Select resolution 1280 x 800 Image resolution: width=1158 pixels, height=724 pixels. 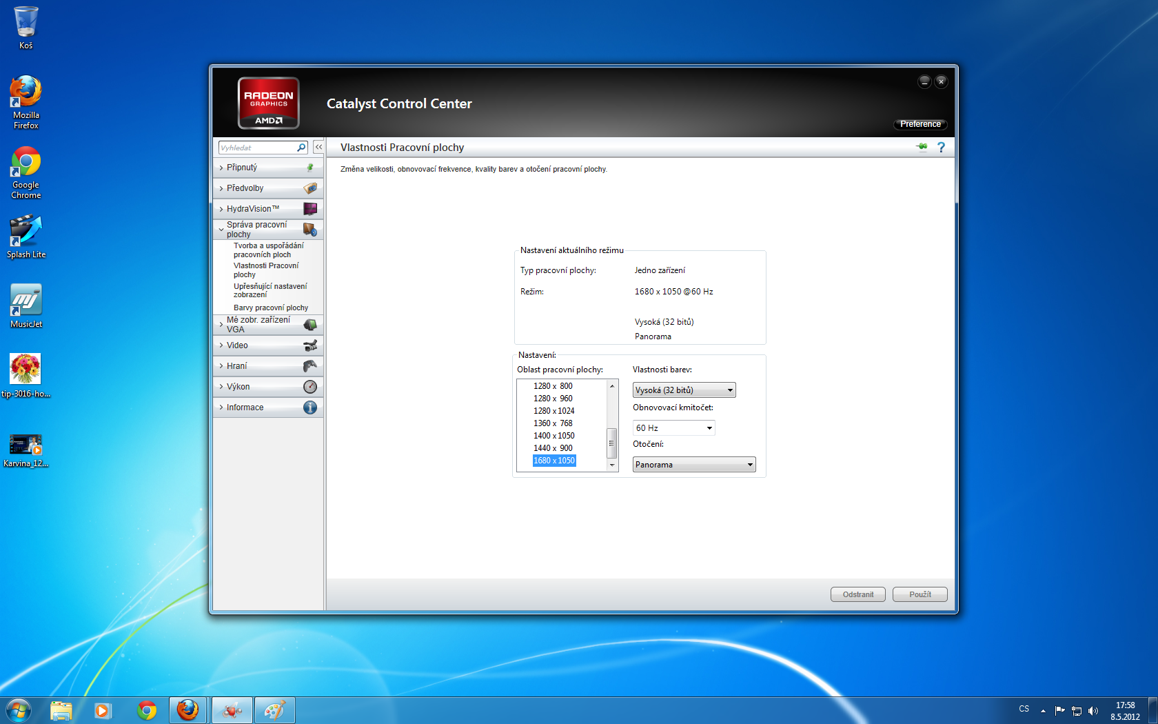pos(553,386)
